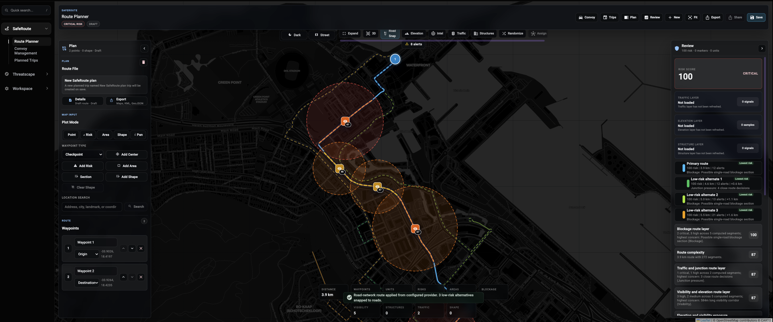
Task: Select Area plot mode
Action: [x=105, y=135]
